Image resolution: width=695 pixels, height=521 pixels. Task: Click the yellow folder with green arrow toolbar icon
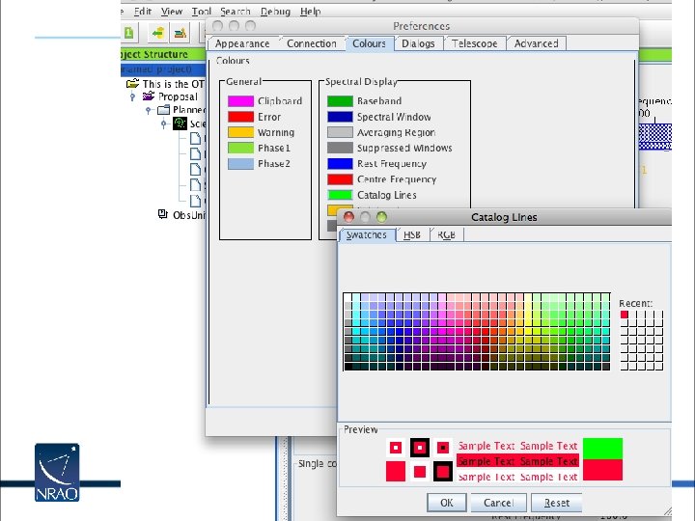tap(157, 33)
